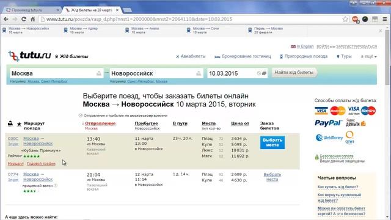Click the red adblock extension icon

pyautogui.click(x=356, y=20)
